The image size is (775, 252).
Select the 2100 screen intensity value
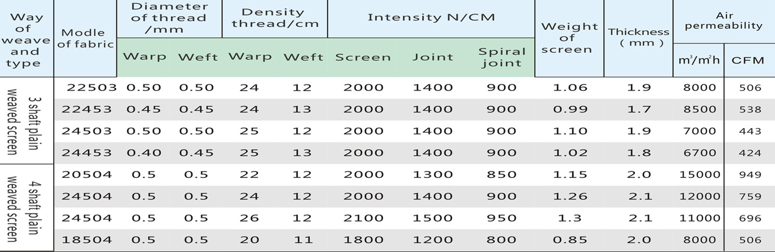363,218
